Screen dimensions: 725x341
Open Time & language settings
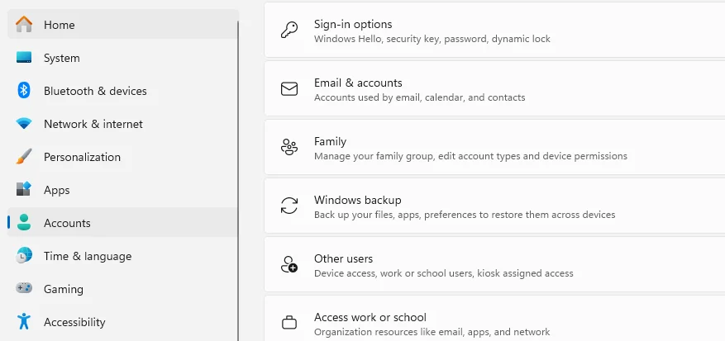[122, 256]
